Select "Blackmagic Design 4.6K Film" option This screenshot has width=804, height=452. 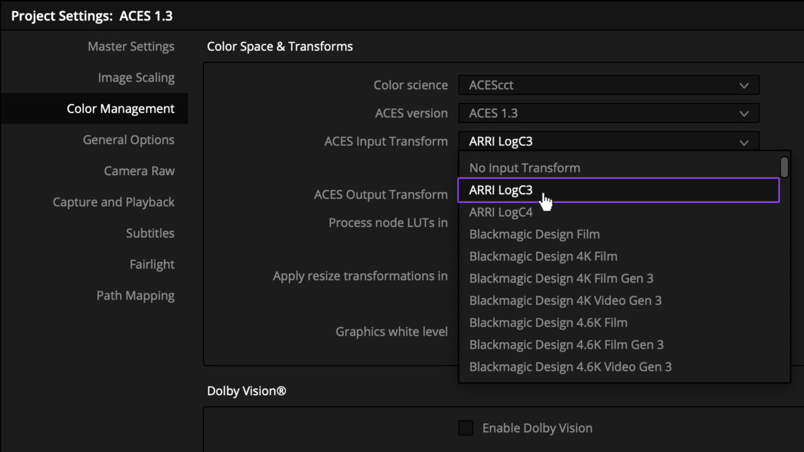(549, 322)
